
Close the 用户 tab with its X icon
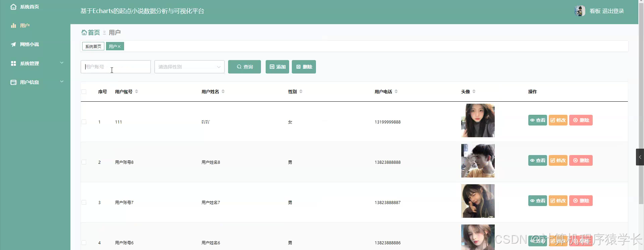coord(119,47)
